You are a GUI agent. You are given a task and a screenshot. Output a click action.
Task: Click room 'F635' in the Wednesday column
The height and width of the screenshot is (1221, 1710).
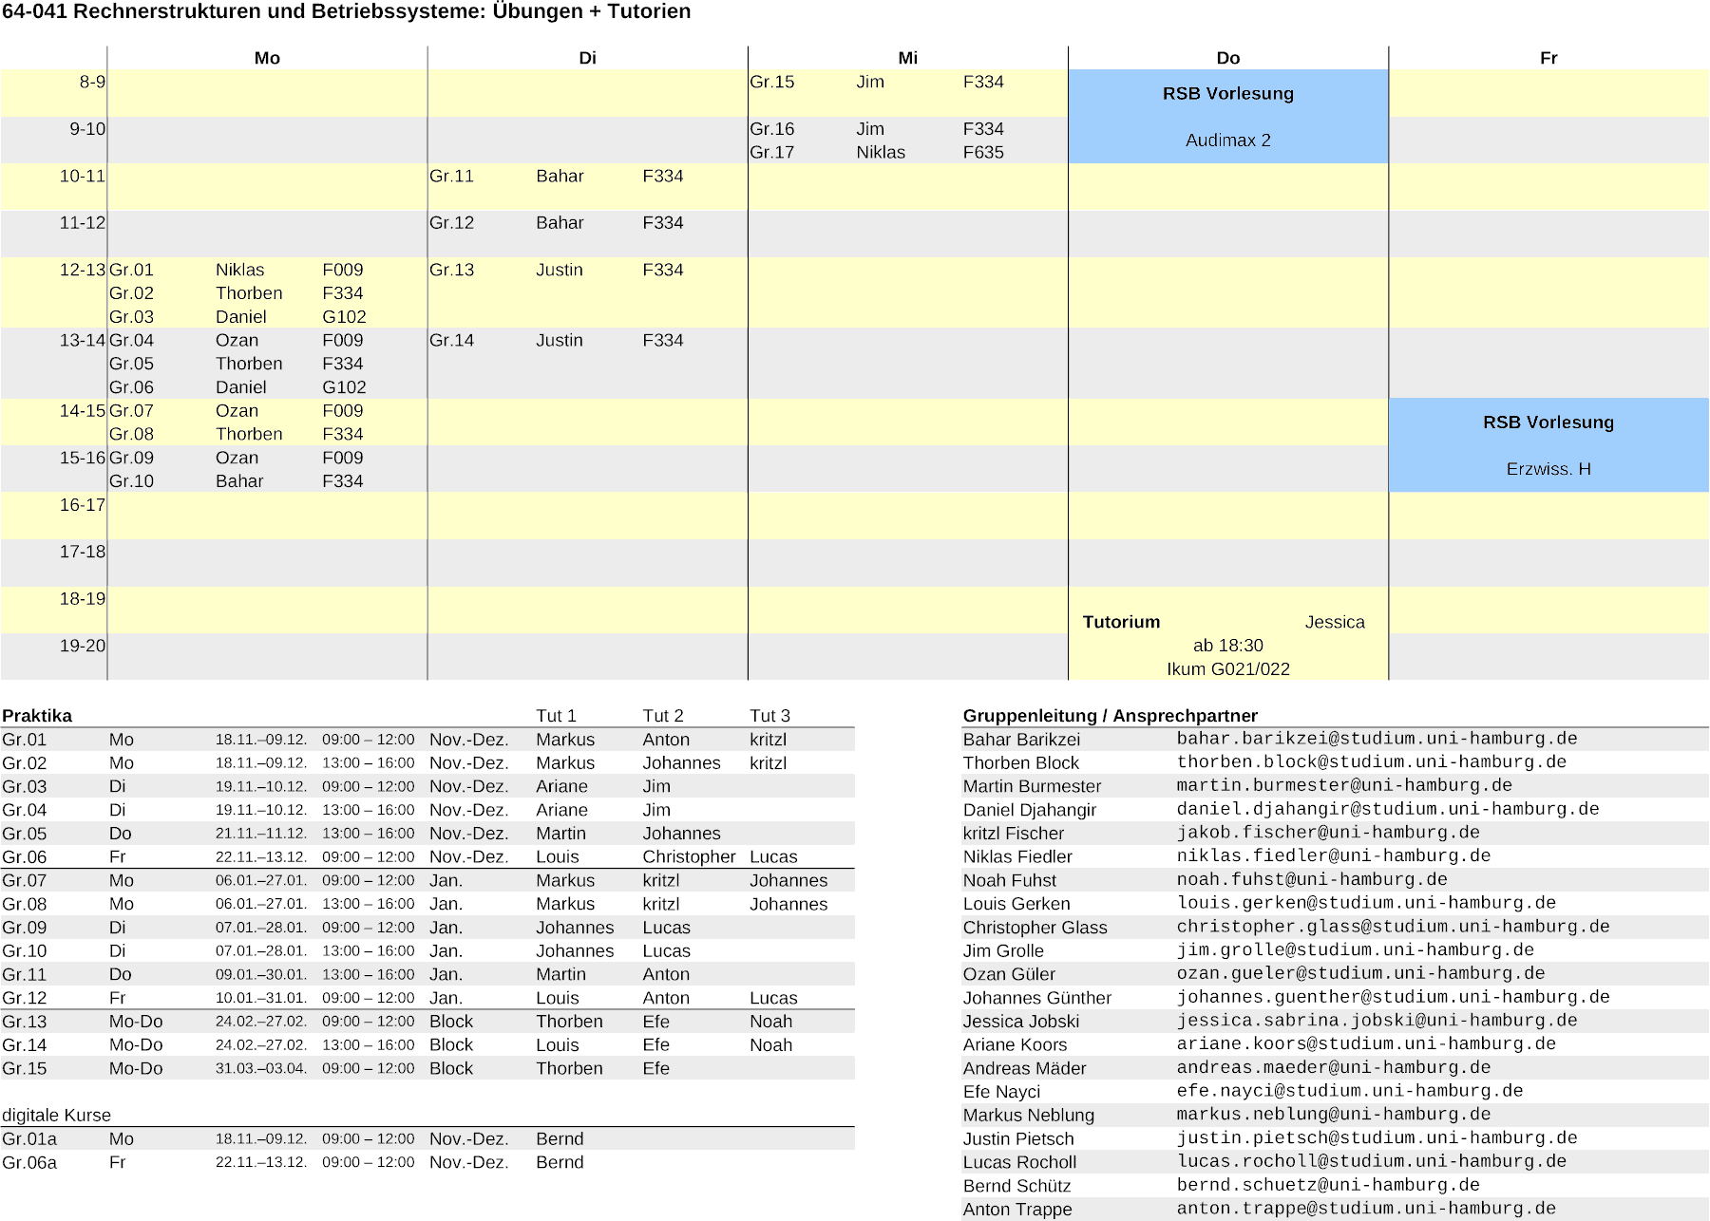coord(982,152)
